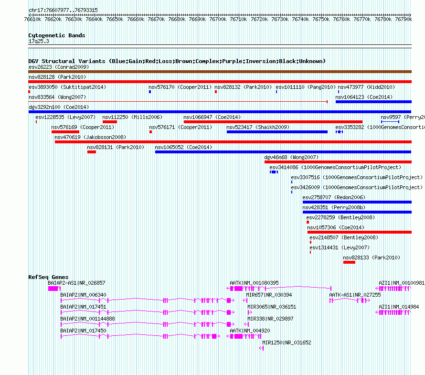Open the esv2148507 (Bentley2008) label
Image resolution: width=425 pixels, height=375 pixels.
point(344,237)
